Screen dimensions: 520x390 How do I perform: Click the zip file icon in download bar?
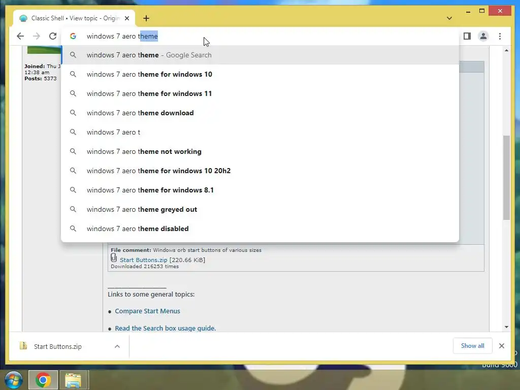pyautogui.click(x=23, y=346)
